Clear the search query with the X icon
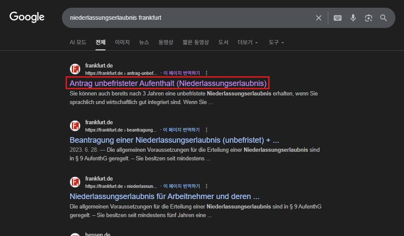The width and height of the screenshot is (404, 236). tap(318, 18)
